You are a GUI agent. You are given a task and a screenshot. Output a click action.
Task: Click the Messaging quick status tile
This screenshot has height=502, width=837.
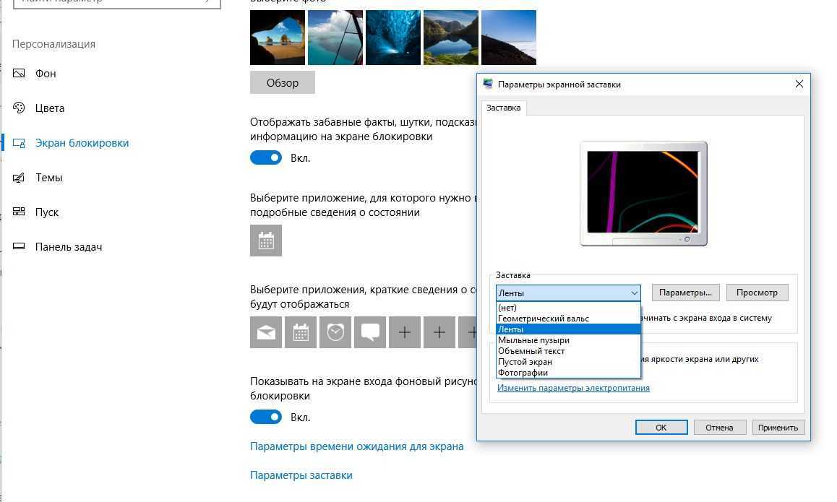[370, 332]
